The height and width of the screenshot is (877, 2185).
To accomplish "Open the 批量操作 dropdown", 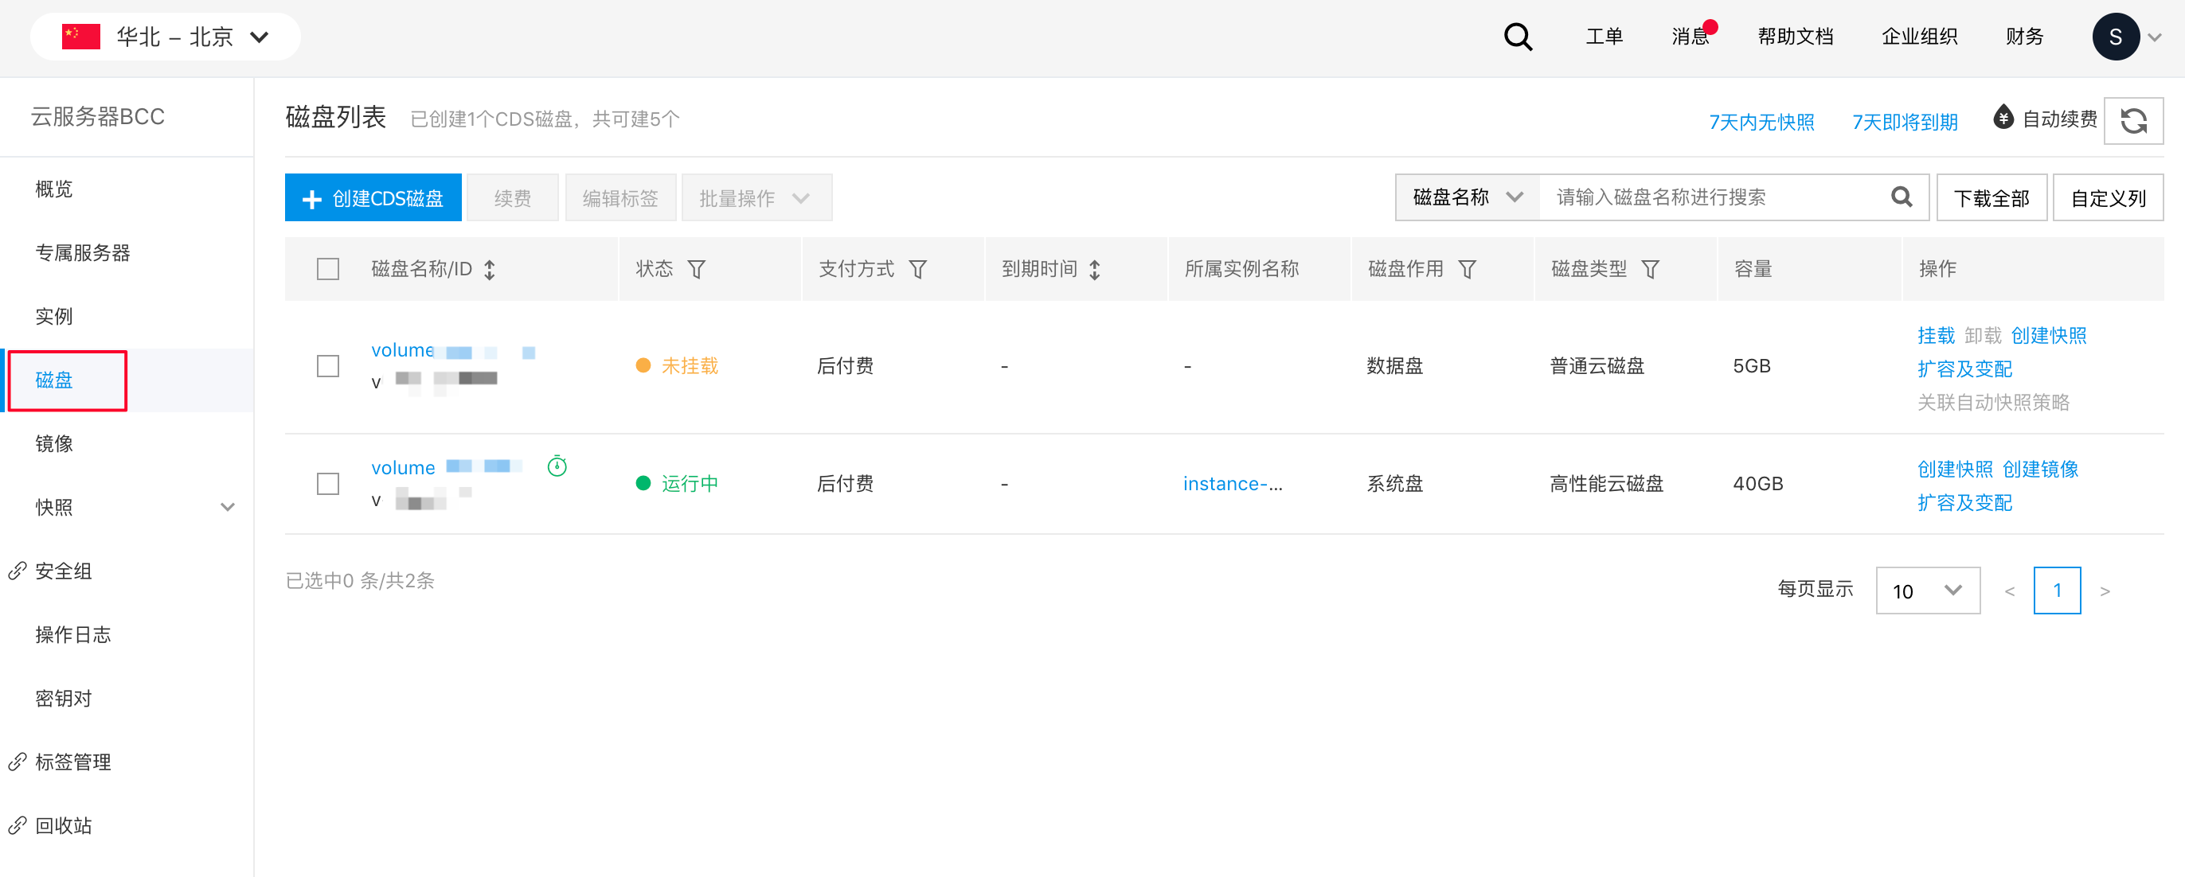I will click(x=756, y=197).
